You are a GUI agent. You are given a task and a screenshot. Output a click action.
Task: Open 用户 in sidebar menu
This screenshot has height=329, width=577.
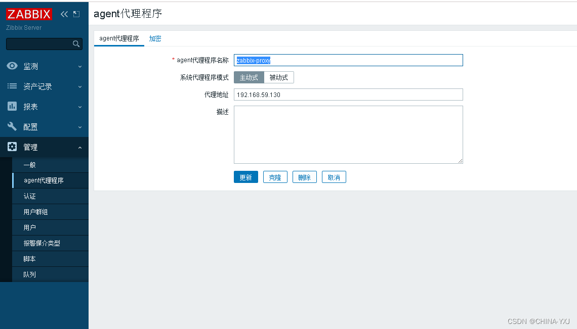click(50, 227)
